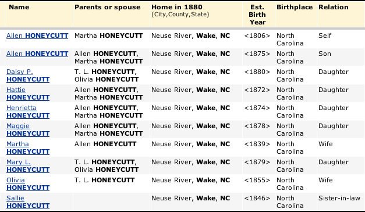Click the Relation column header
365x212 pixels.
pos(334,7)
